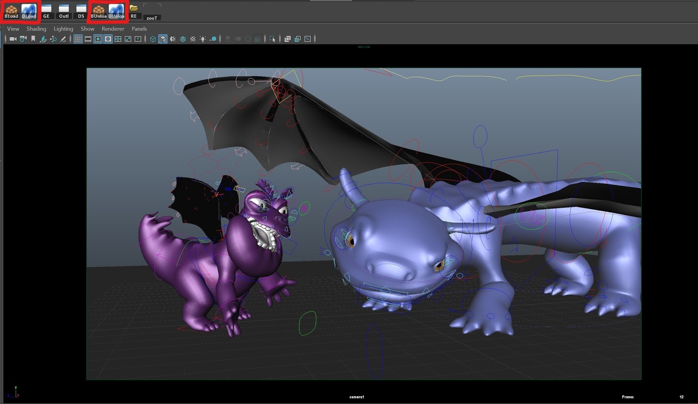
Task: Click the DLoad shelf button
Action: pyautogui.click(x=29, y=12)
